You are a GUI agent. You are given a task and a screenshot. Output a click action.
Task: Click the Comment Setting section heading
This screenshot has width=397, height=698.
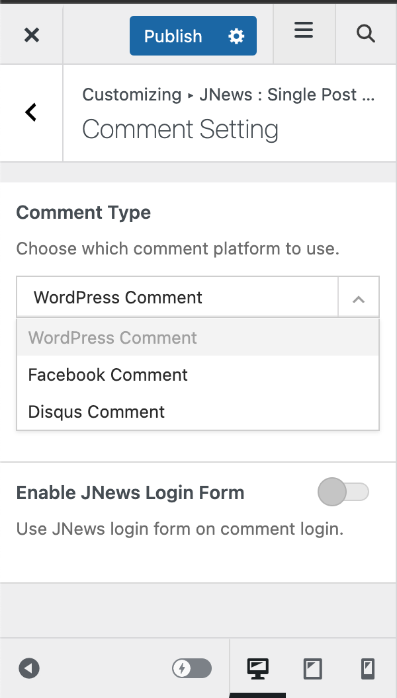180,129
